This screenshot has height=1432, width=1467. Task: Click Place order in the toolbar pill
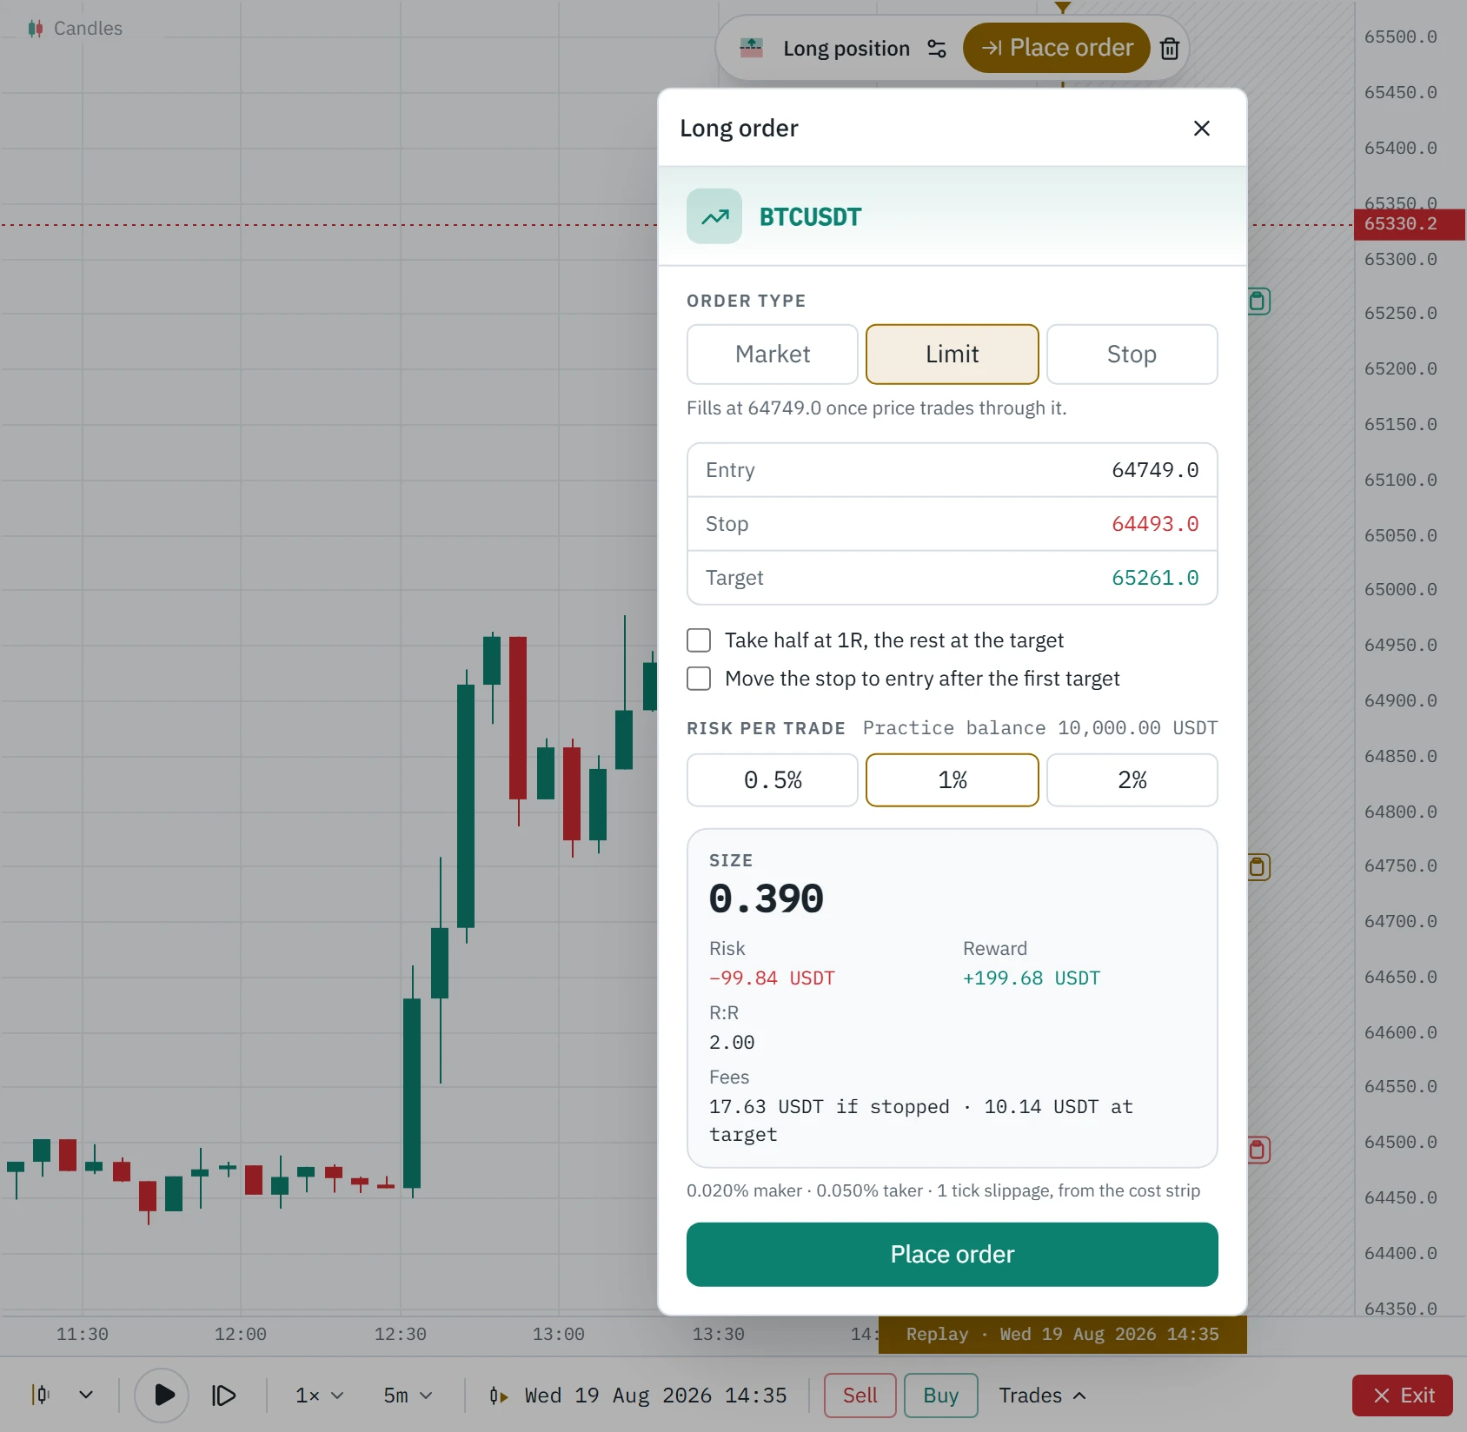(1057, 48)
